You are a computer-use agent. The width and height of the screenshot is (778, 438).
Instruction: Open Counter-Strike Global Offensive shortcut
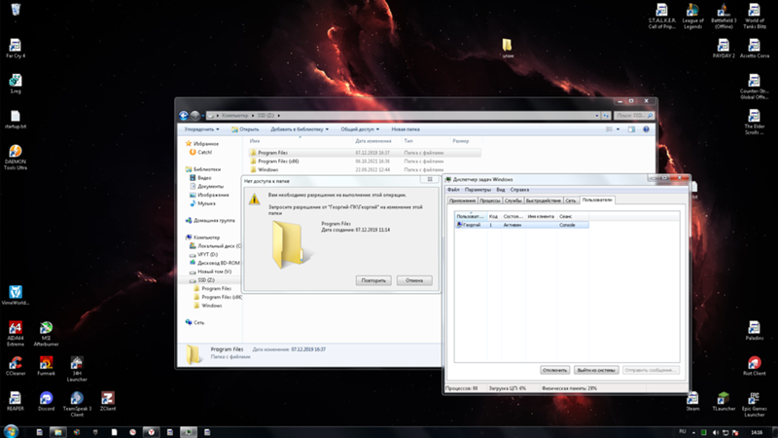(755, 87)
